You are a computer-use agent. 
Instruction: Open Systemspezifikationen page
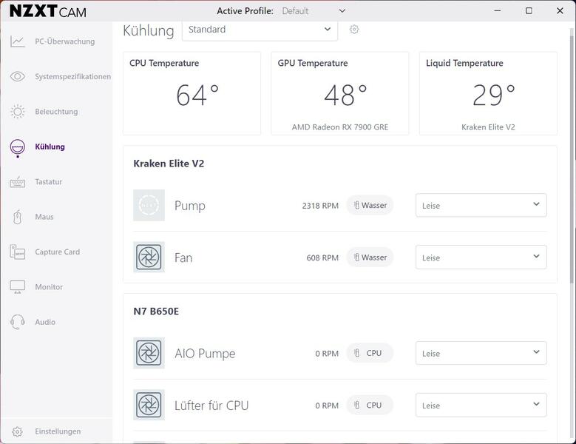(x=72, y=76)
